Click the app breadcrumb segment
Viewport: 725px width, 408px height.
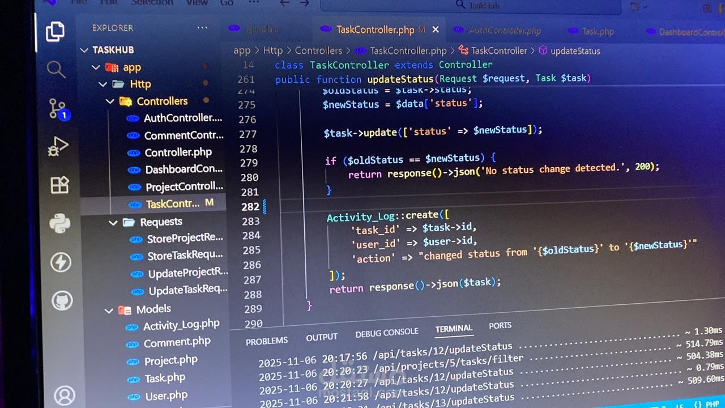(x=242, y=50)
